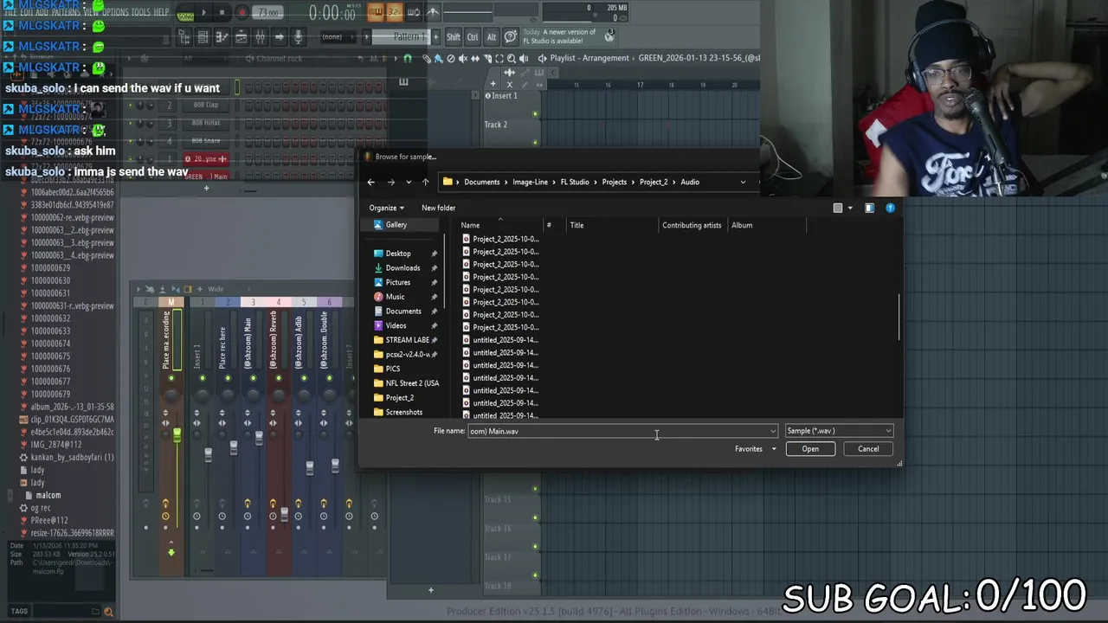Select the 808 HiHat channel button
The image size is (1108, 623).
point(206,123)
